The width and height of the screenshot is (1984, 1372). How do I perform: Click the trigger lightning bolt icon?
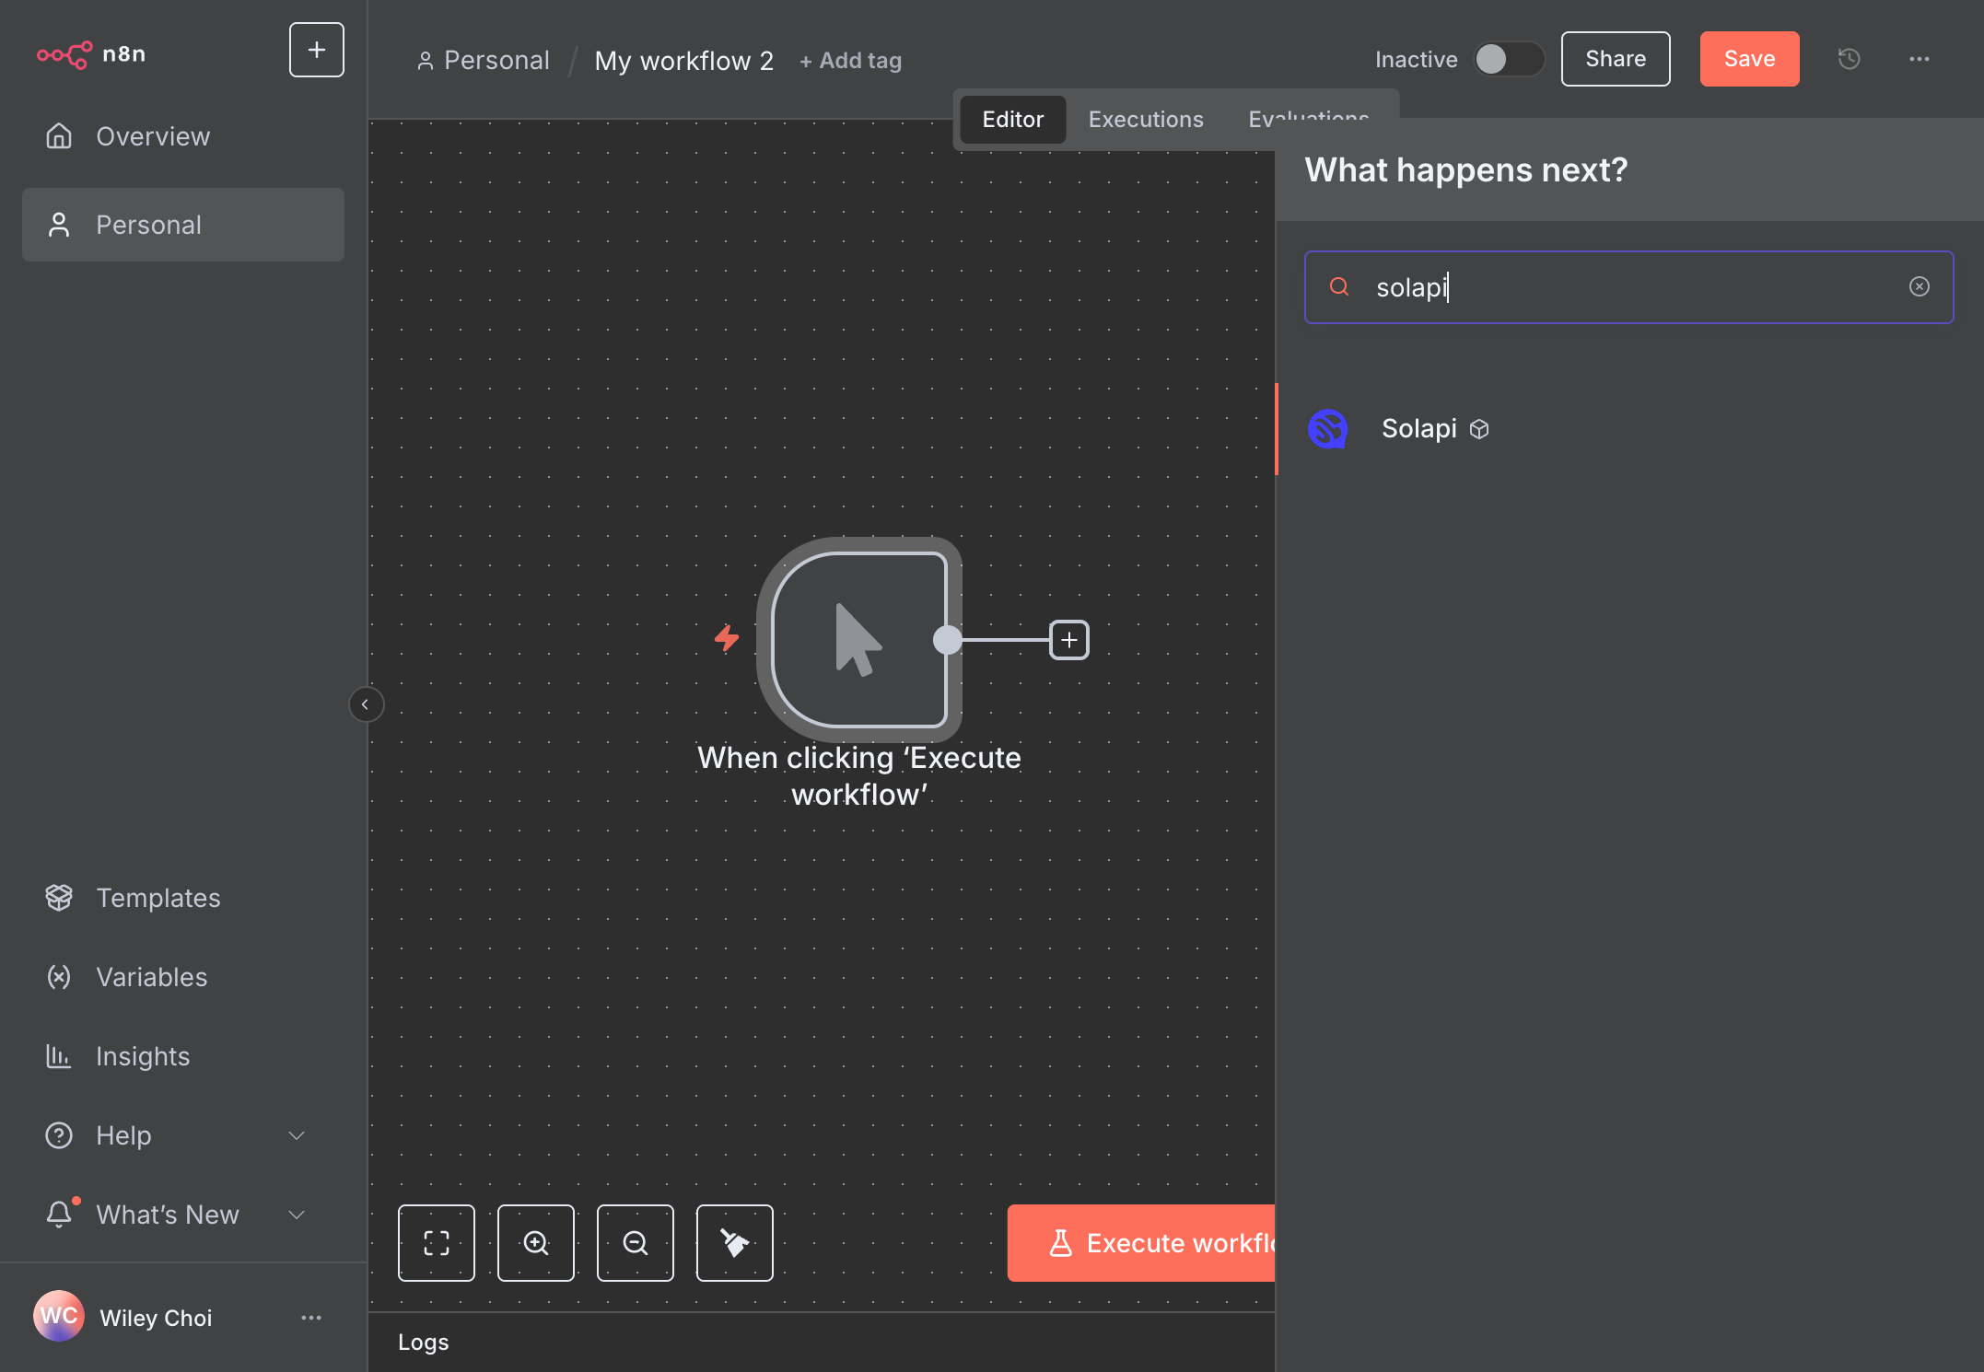pyautogui.click(x=727, y=638)
